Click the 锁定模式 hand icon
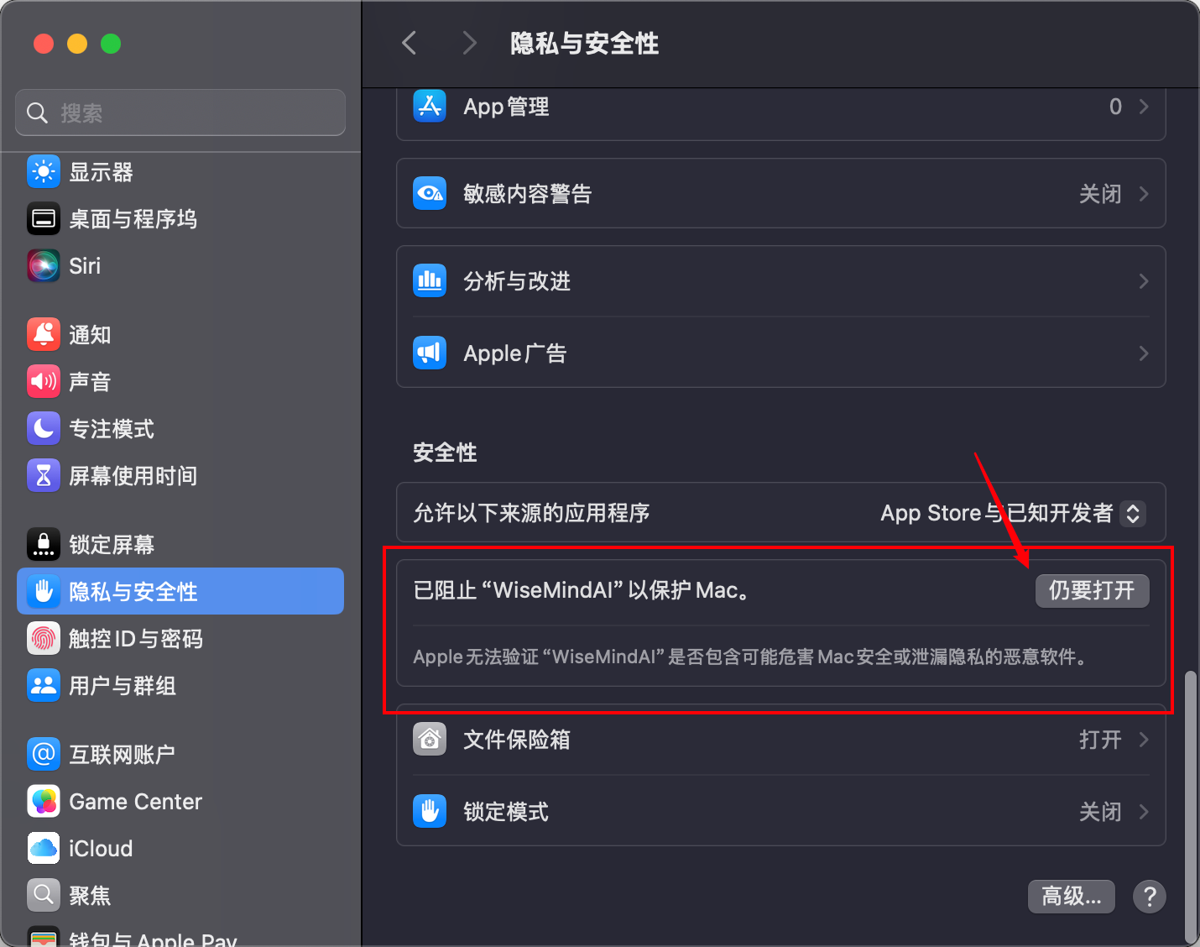The width and height of the screenshot is (1200, 947). [x=430, y=811]
